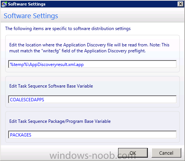Click the Application Discovery file note text

89,48
